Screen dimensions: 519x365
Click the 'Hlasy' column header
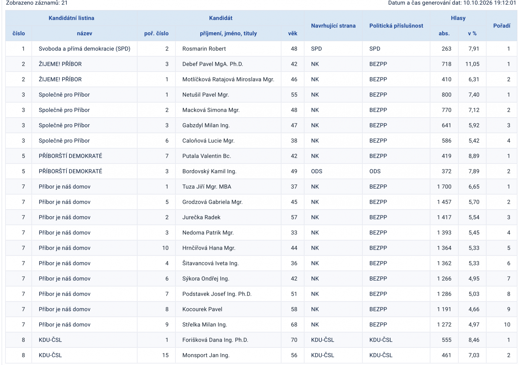[x=458, y=18]
